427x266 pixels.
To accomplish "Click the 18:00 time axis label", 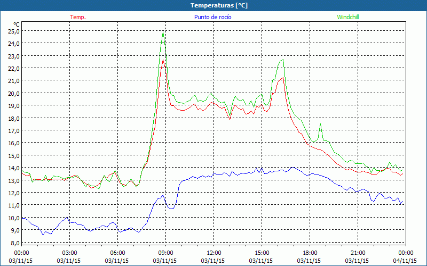I will point(310,253).
